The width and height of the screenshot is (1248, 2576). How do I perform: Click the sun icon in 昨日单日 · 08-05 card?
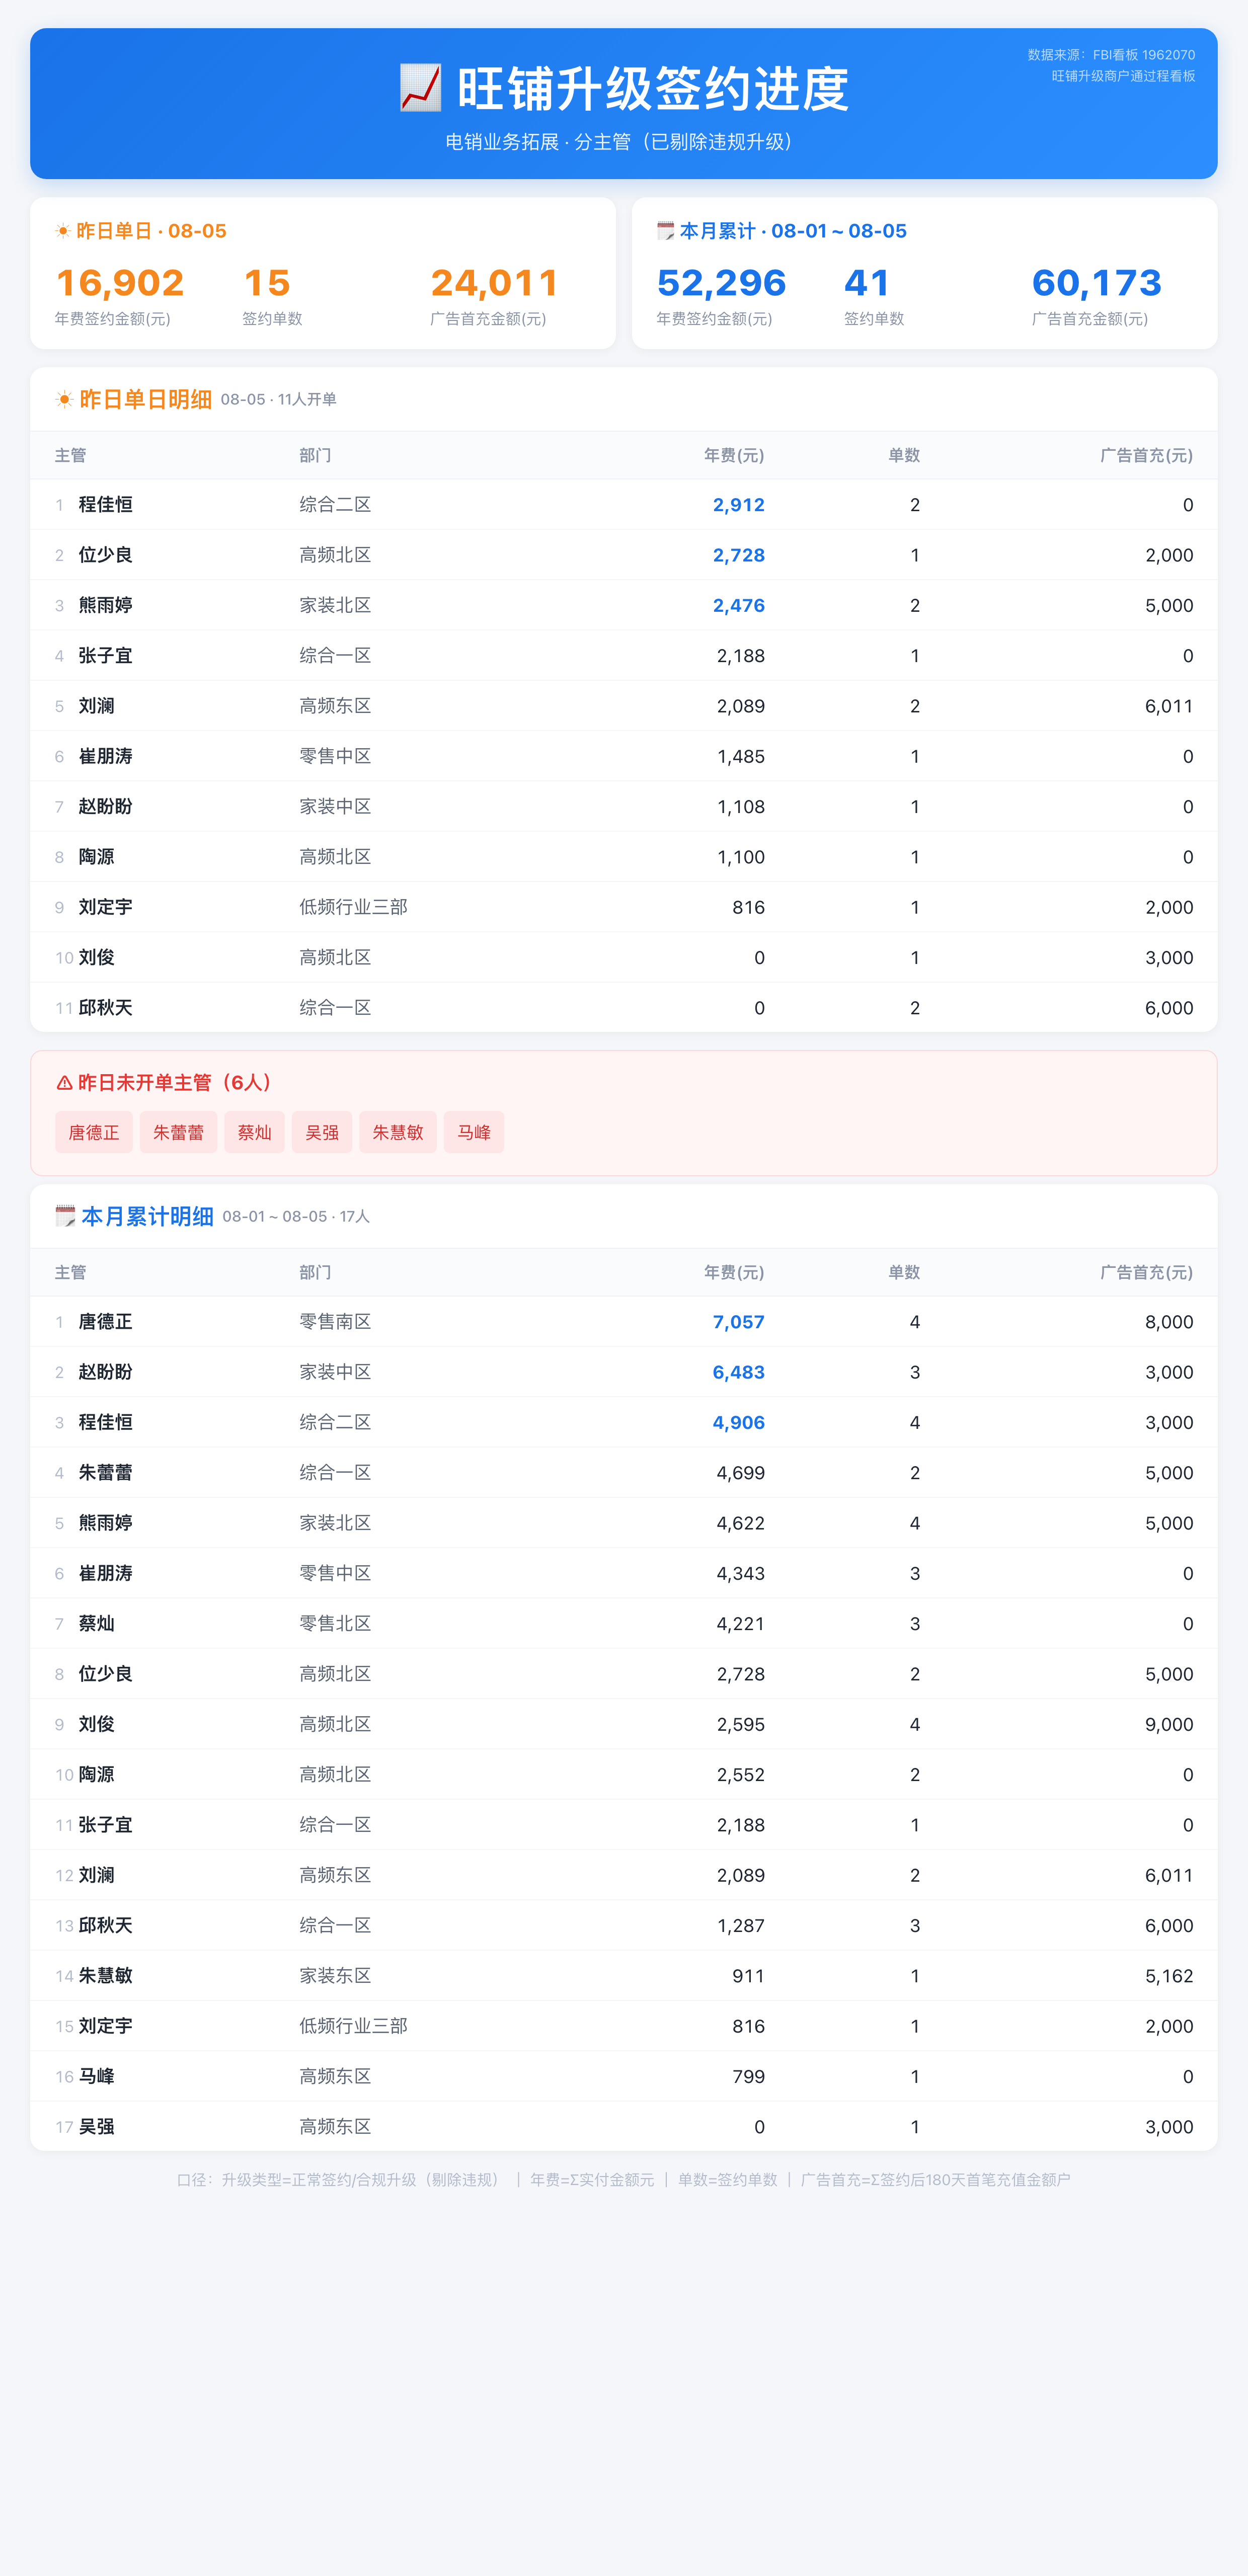[63, 231]
